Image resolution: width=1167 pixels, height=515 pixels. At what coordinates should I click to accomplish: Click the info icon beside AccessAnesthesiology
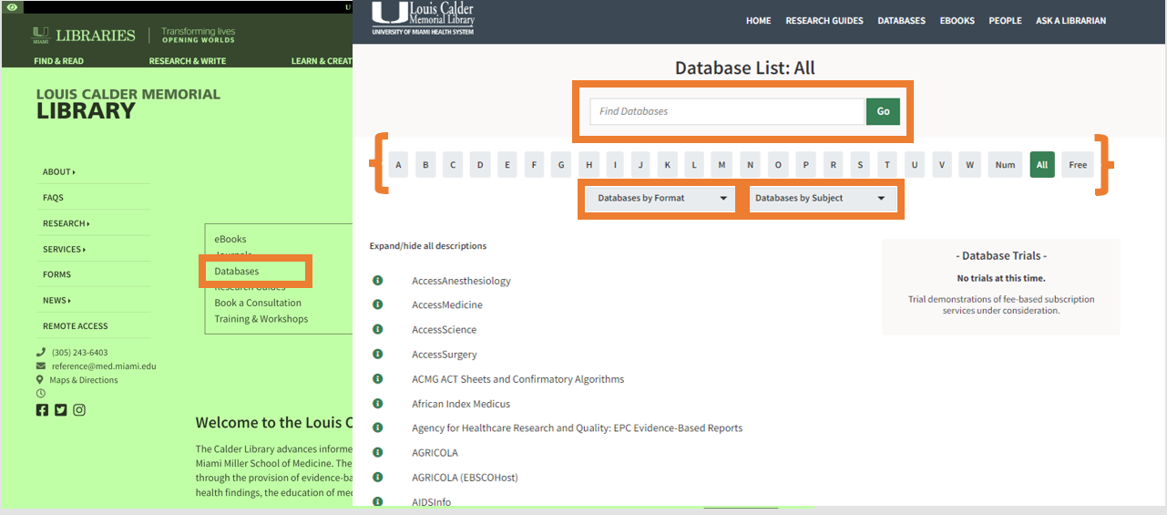pos(377,280)
